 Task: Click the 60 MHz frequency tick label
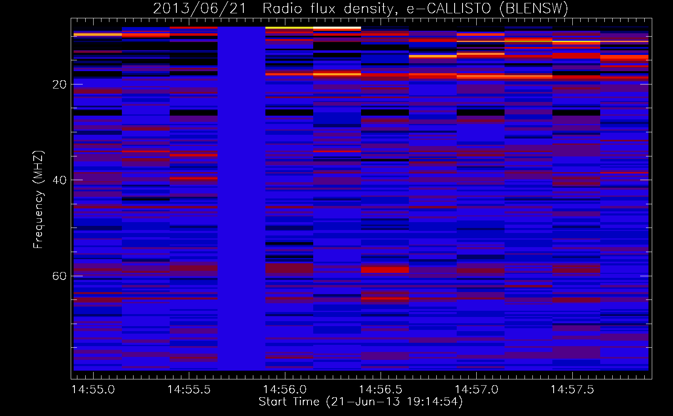[x=59, y=276]
